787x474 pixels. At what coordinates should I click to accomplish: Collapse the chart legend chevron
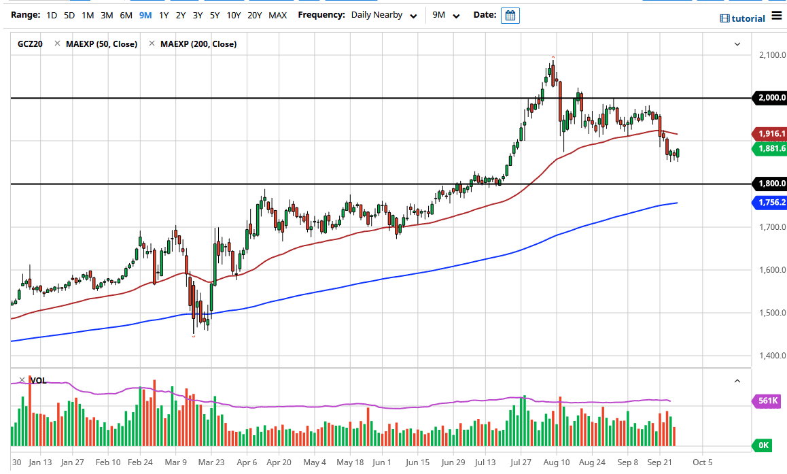pos(737,44)
